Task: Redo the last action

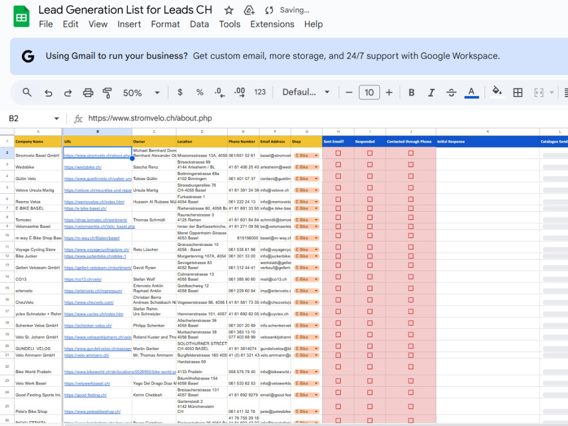Action: 68,93
